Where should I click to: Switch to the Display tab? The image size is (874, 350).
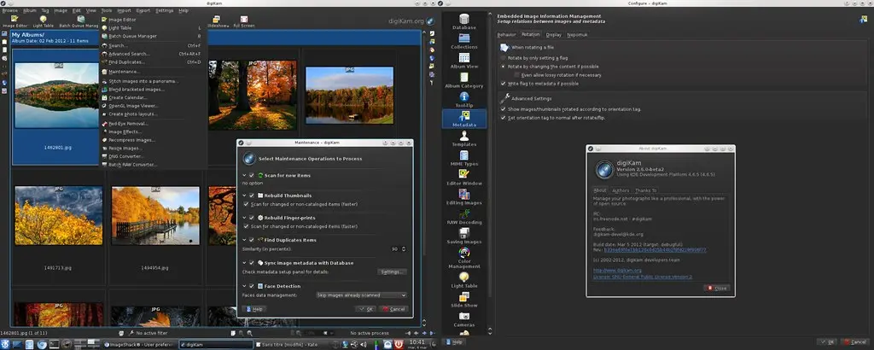coord(554,34)
